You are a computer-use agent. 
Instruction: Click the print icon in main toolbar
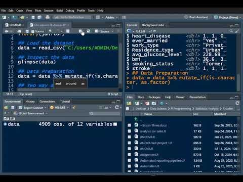(48, 17)
